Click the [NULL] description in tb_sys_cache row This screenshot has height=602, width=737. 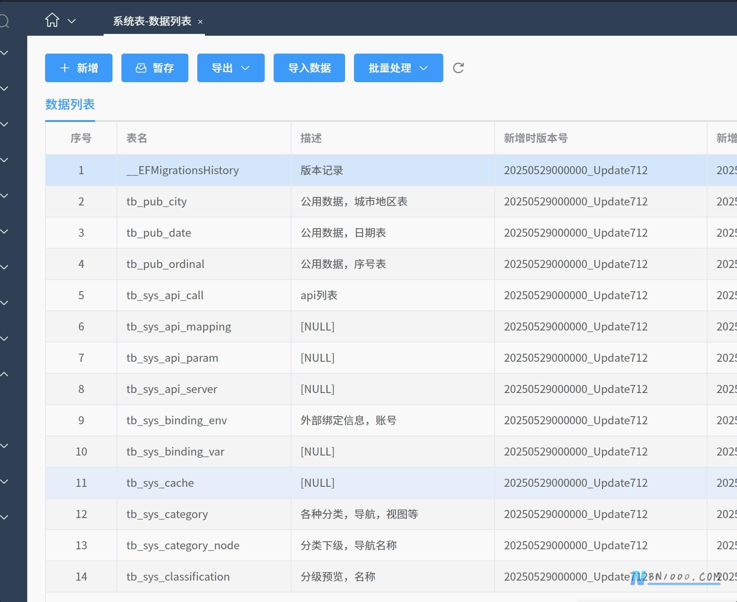393,483
